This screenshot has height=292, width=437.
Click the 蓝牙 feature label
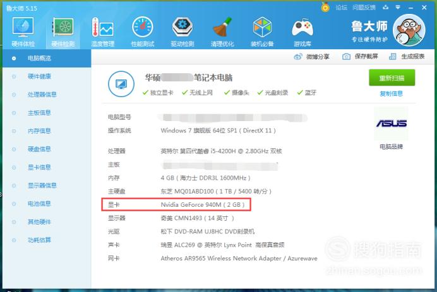[x=311, y=93]
